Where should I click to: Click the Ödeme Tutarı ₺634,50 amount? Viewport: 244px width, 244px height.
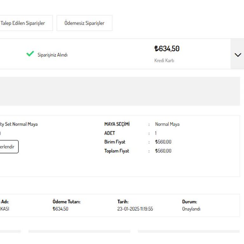pos(60,209)
